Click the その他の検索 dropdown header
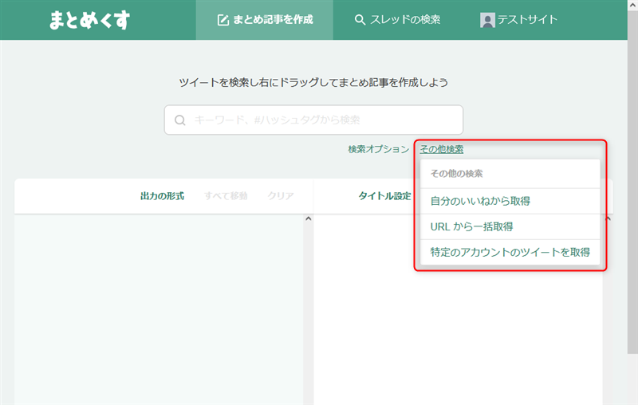 click(x=510, y=174)
